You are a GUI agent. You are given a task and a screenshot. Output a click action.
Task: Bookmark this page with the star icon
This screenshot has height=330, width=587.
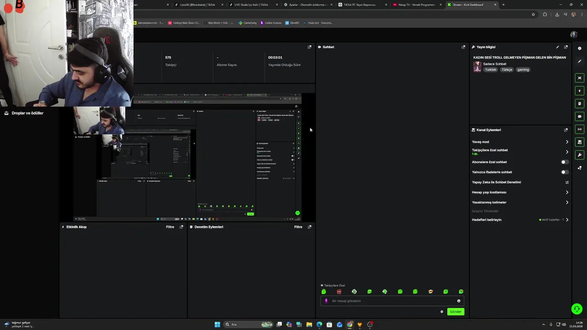[533, 14]
